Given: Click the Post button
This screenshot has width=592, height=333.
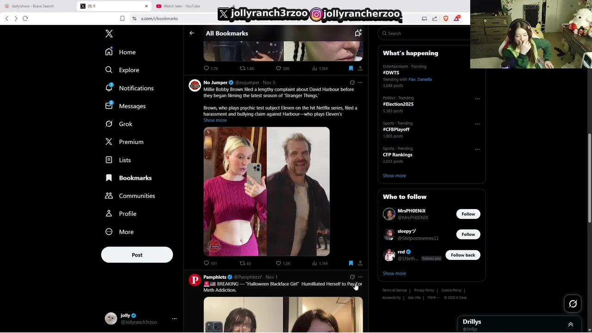Looking at the screenshot, I should pyautogui.click(x=137, y=255).
